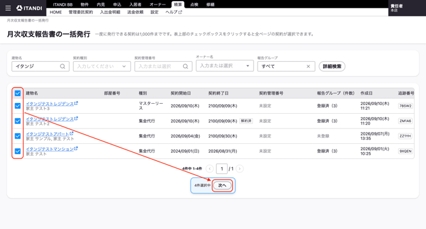The width and height of the screenshot is (426, 229).
Task: Uncheck the イタンジテストマンション row checkbox
Action: 18,151
